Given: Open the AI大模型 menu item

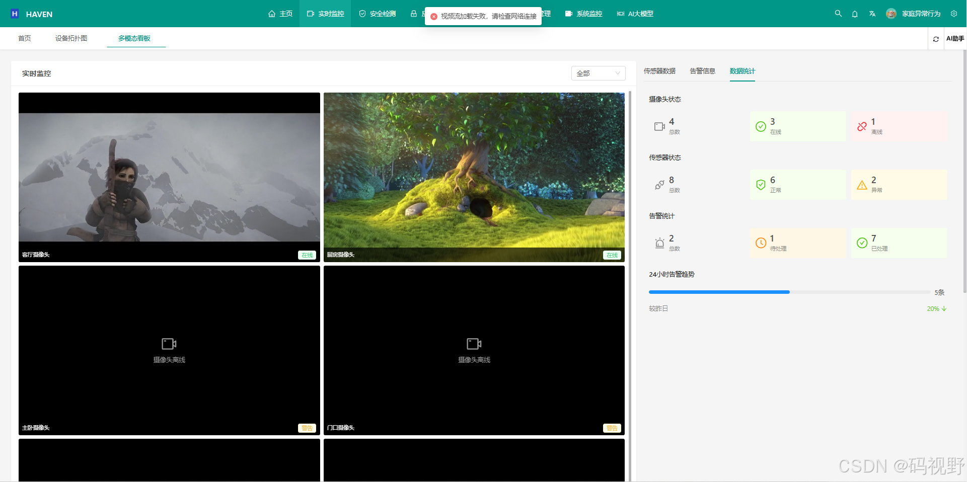Looking at the screenshot, I should [x=635, y=14].
